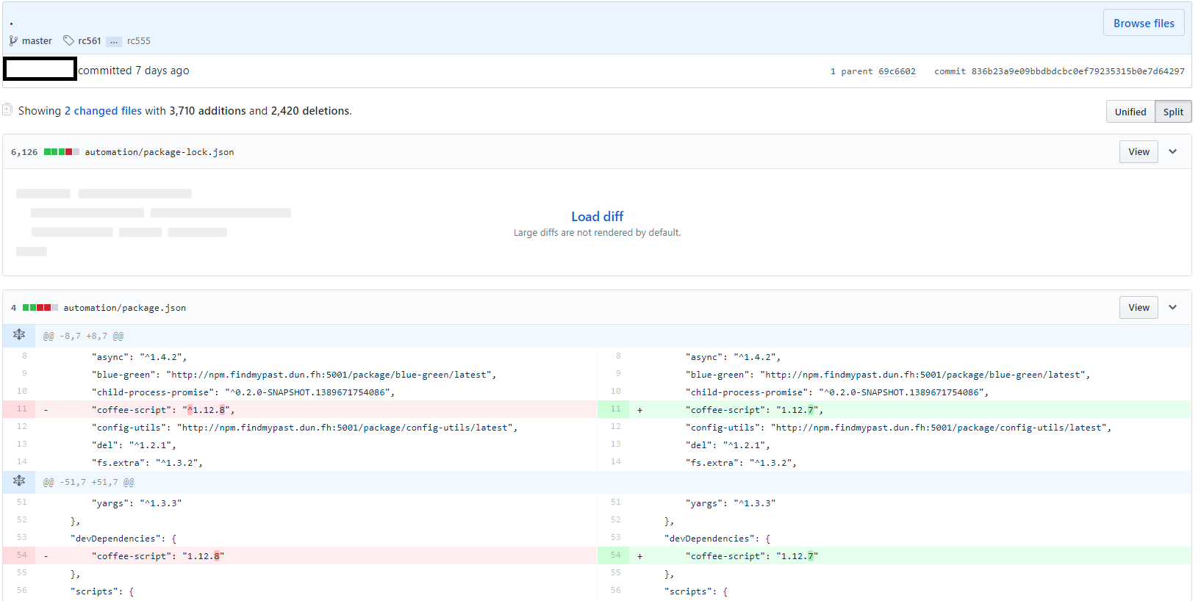The width and height of the screenshot is (1201, 601).
Task: View the automation/package.json file
Action: [1139, 307]
